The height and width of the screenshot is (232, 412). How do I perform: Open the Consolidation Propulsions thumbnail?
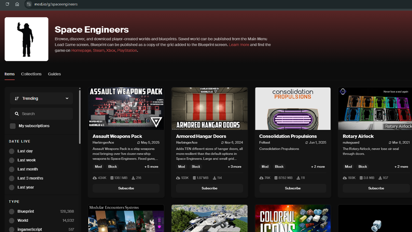pyautogui.click(x=293, y=109)
